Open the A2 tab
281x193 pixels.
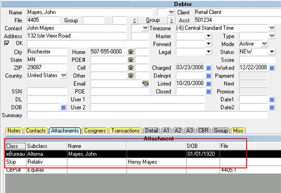pos(178,131)
